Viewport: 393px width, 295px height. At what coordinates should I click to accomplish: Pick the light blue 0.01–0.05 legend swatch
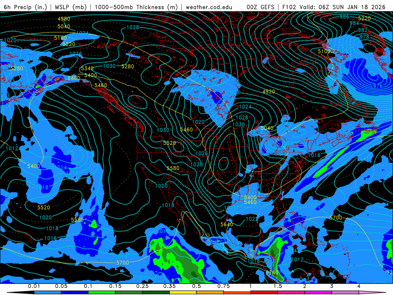point(48,293)
